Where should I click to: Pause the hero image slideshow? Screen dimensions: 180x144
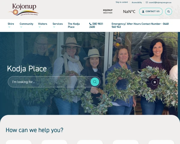tap(154, 82)
